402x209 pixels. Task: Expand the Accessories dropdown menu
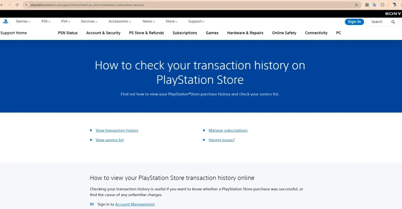tap(120, 22)
